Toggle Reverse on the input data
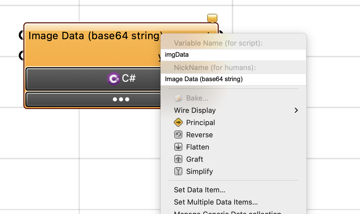The width and height of the screenshot is (360, 214). coord(178,135)
